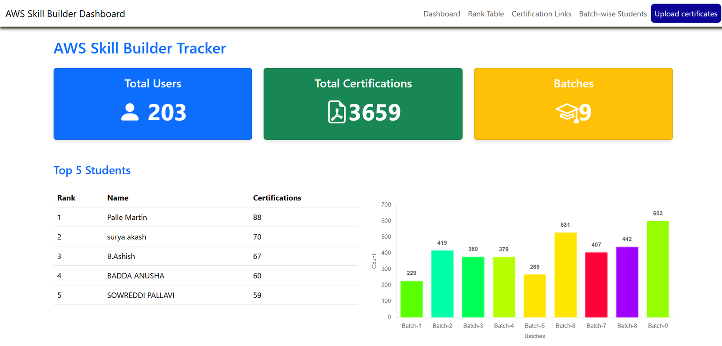Screen dimensions: 722x346
Task: Click the PDF file icon in Total Certifications
Action: tap(337, 112)
